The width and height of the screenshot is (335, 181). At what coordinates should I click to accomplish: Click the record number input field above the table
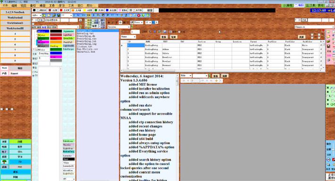[135, 32]
